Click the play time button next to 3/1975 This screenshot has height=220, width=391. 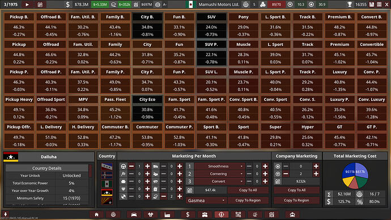[x=27, y=5]
